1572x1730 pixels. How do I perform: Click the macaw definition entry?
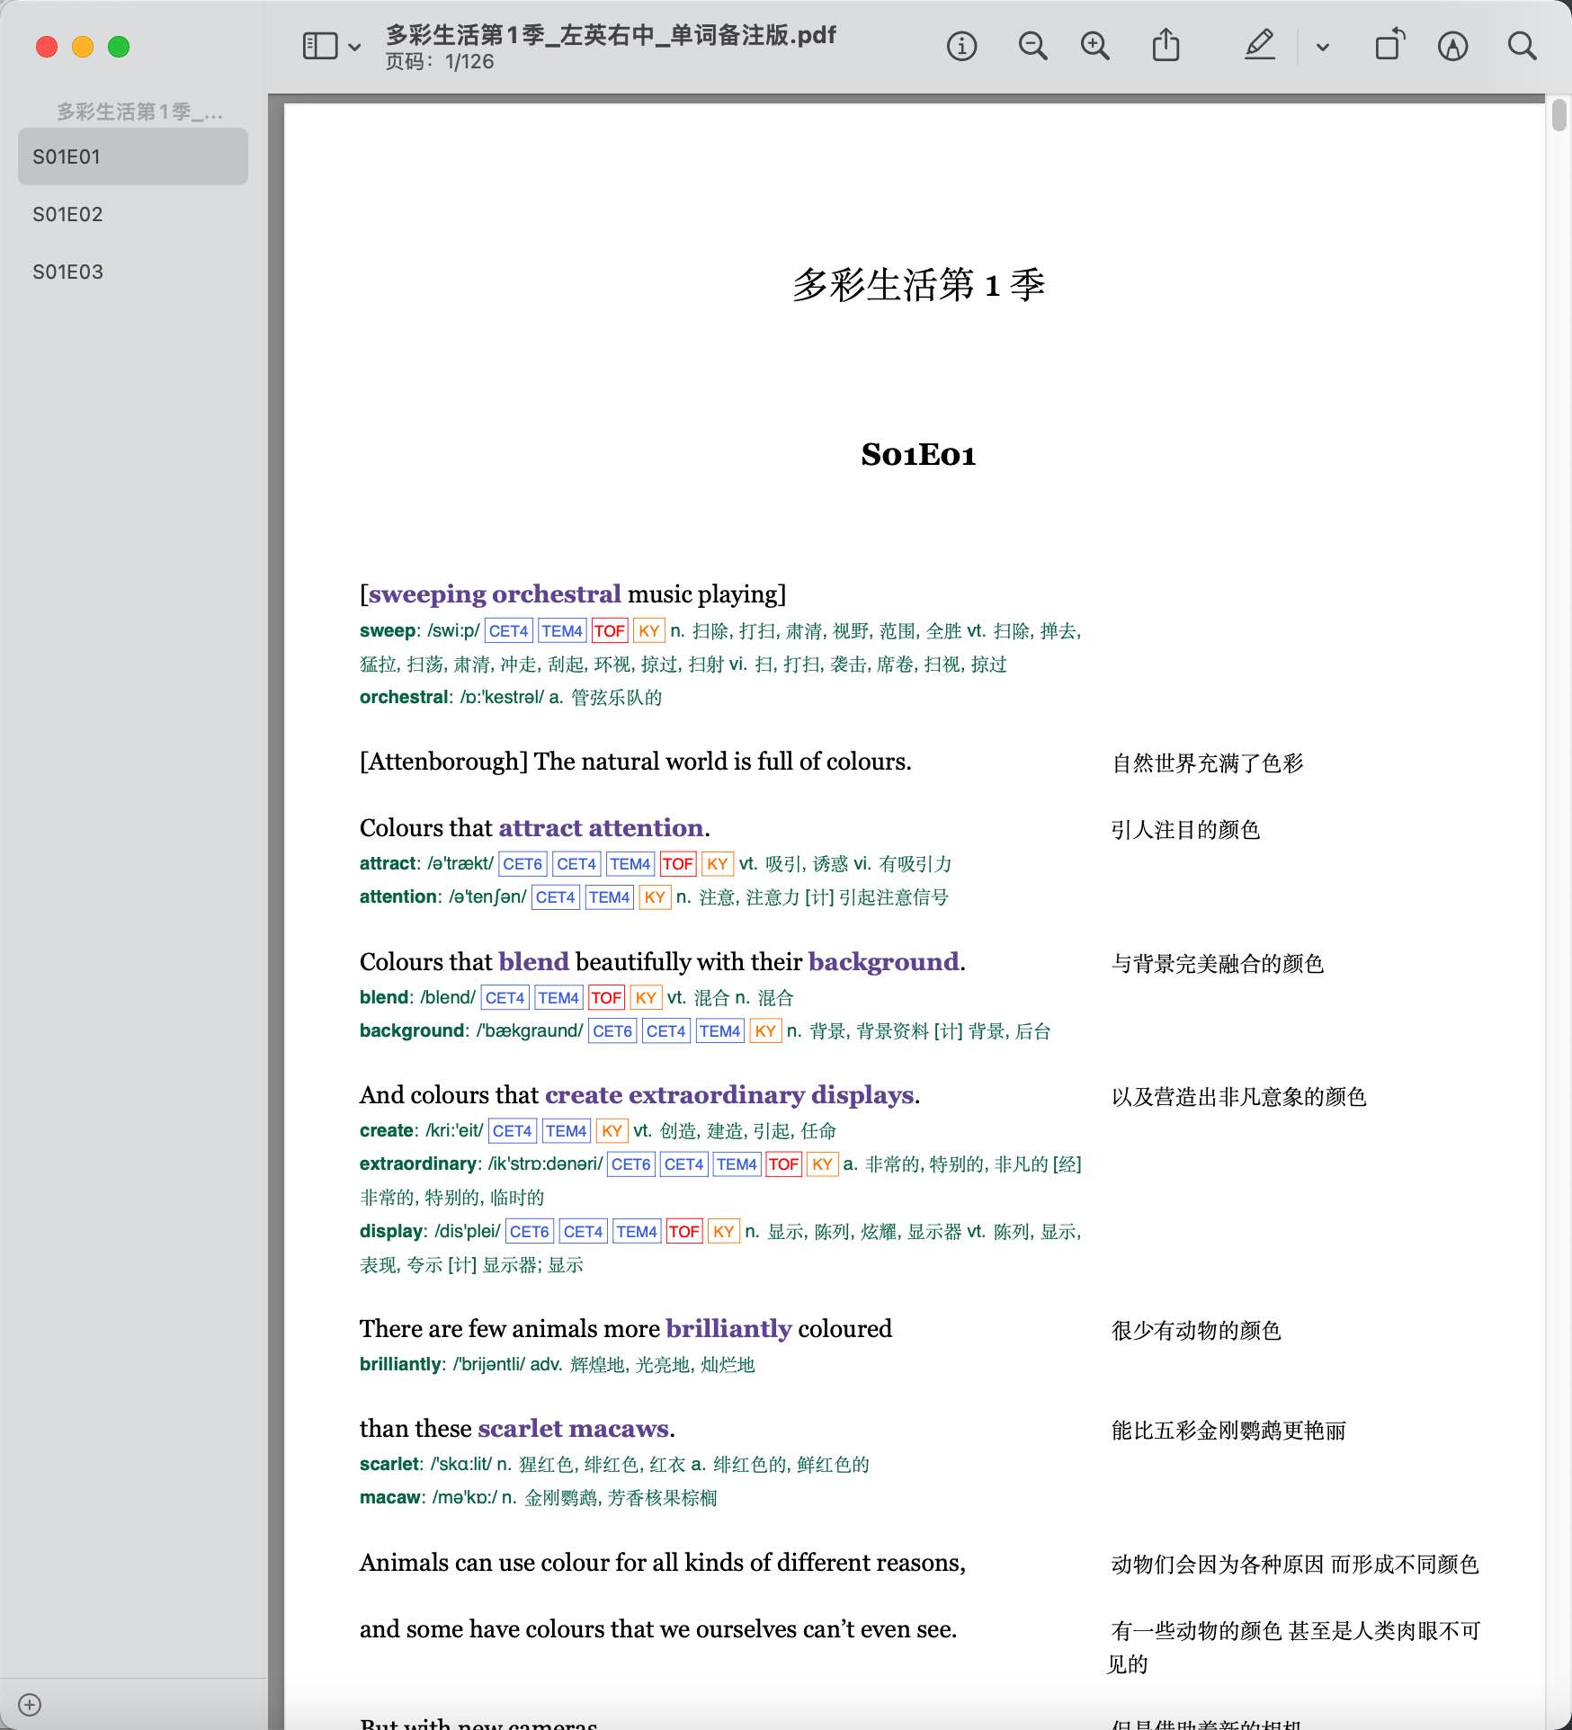point(538,1497)
